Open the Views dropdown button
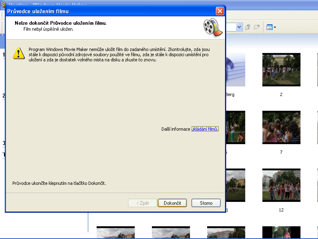The height and width of the screenshot is (239, 318). (x=271, y=27)
